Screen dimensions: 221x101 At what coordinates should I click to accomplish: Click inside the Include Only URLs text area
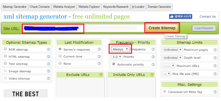[132, 87]
